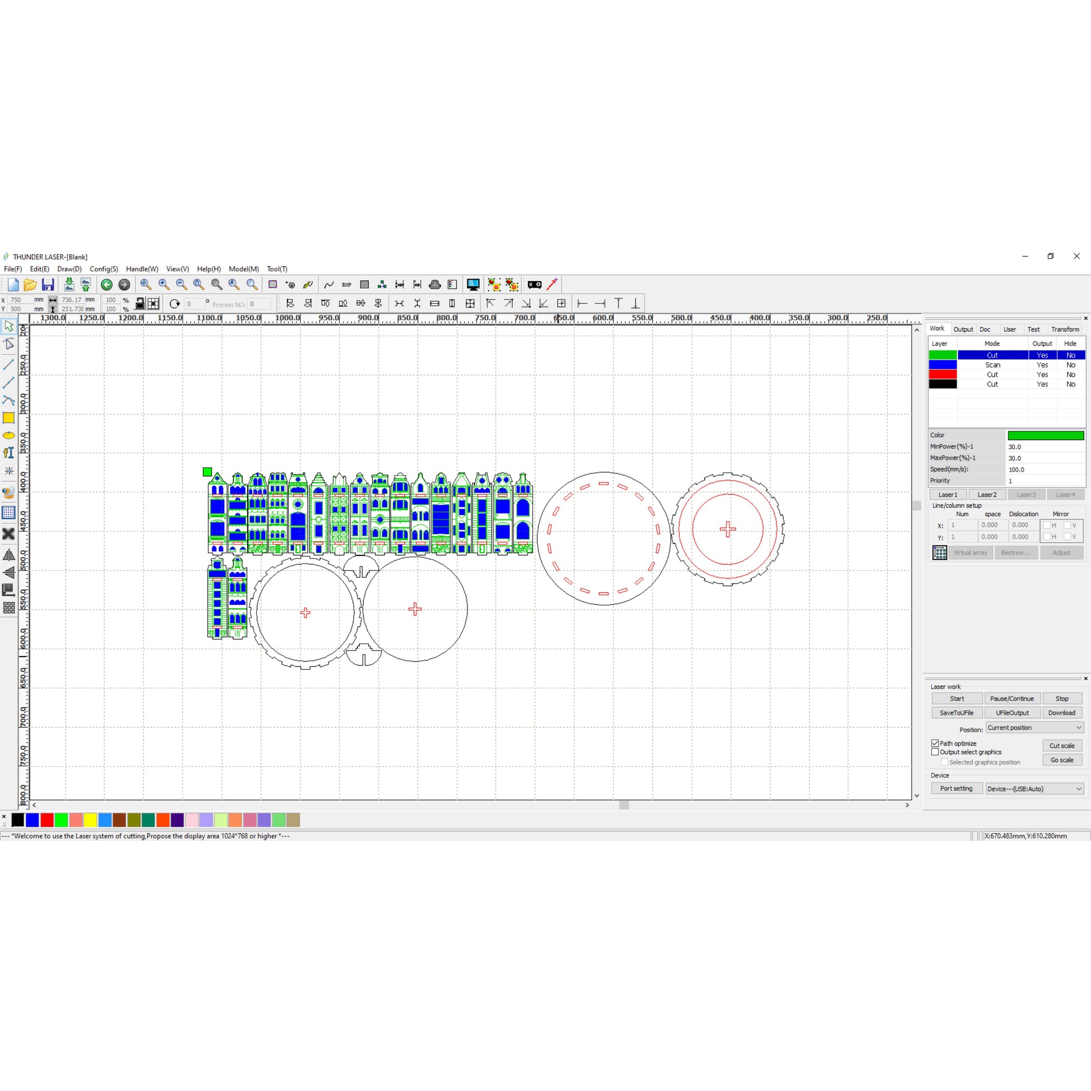Select the rectangle draw tool

pyautogui.click(x=8, y=418)
